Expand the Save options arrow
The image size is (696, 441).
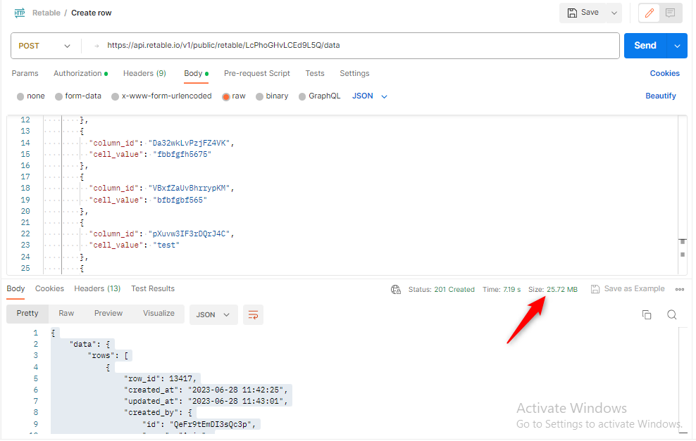pos(614,13)
